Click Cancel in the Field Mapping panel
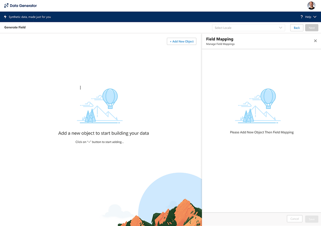 click(x=294, y=219)
